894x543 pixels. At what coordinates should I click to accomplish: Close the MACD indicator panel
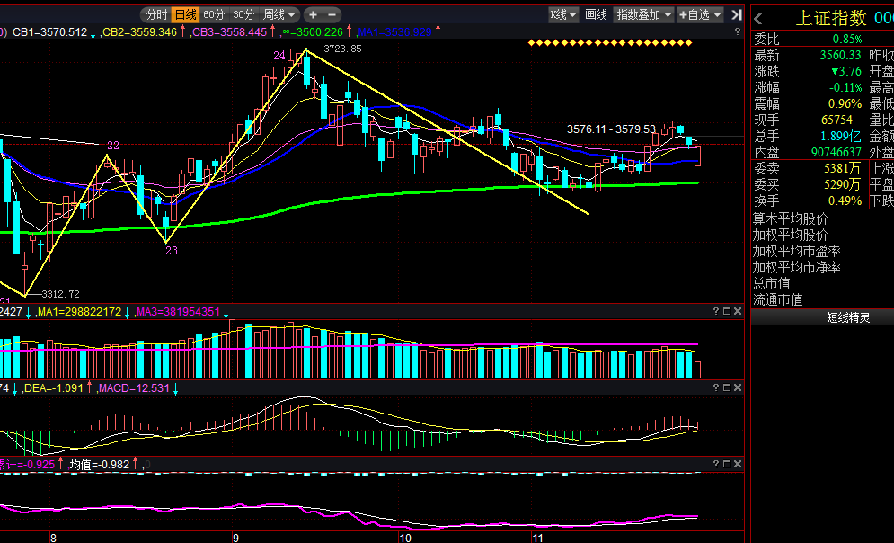point(738,387)
